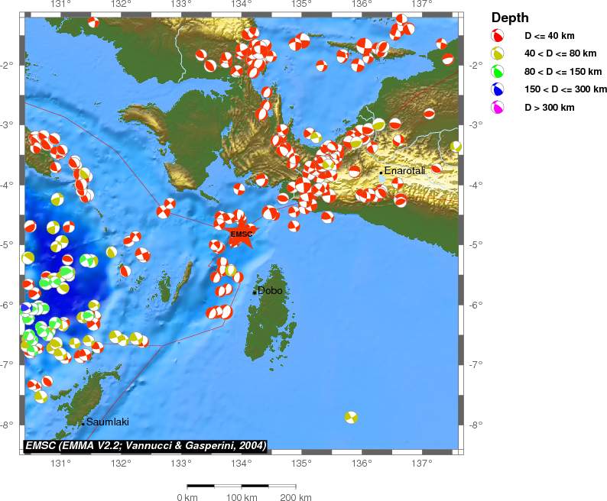Click the Dobo city label
The image size is (607, 501).
coord(271,290)
